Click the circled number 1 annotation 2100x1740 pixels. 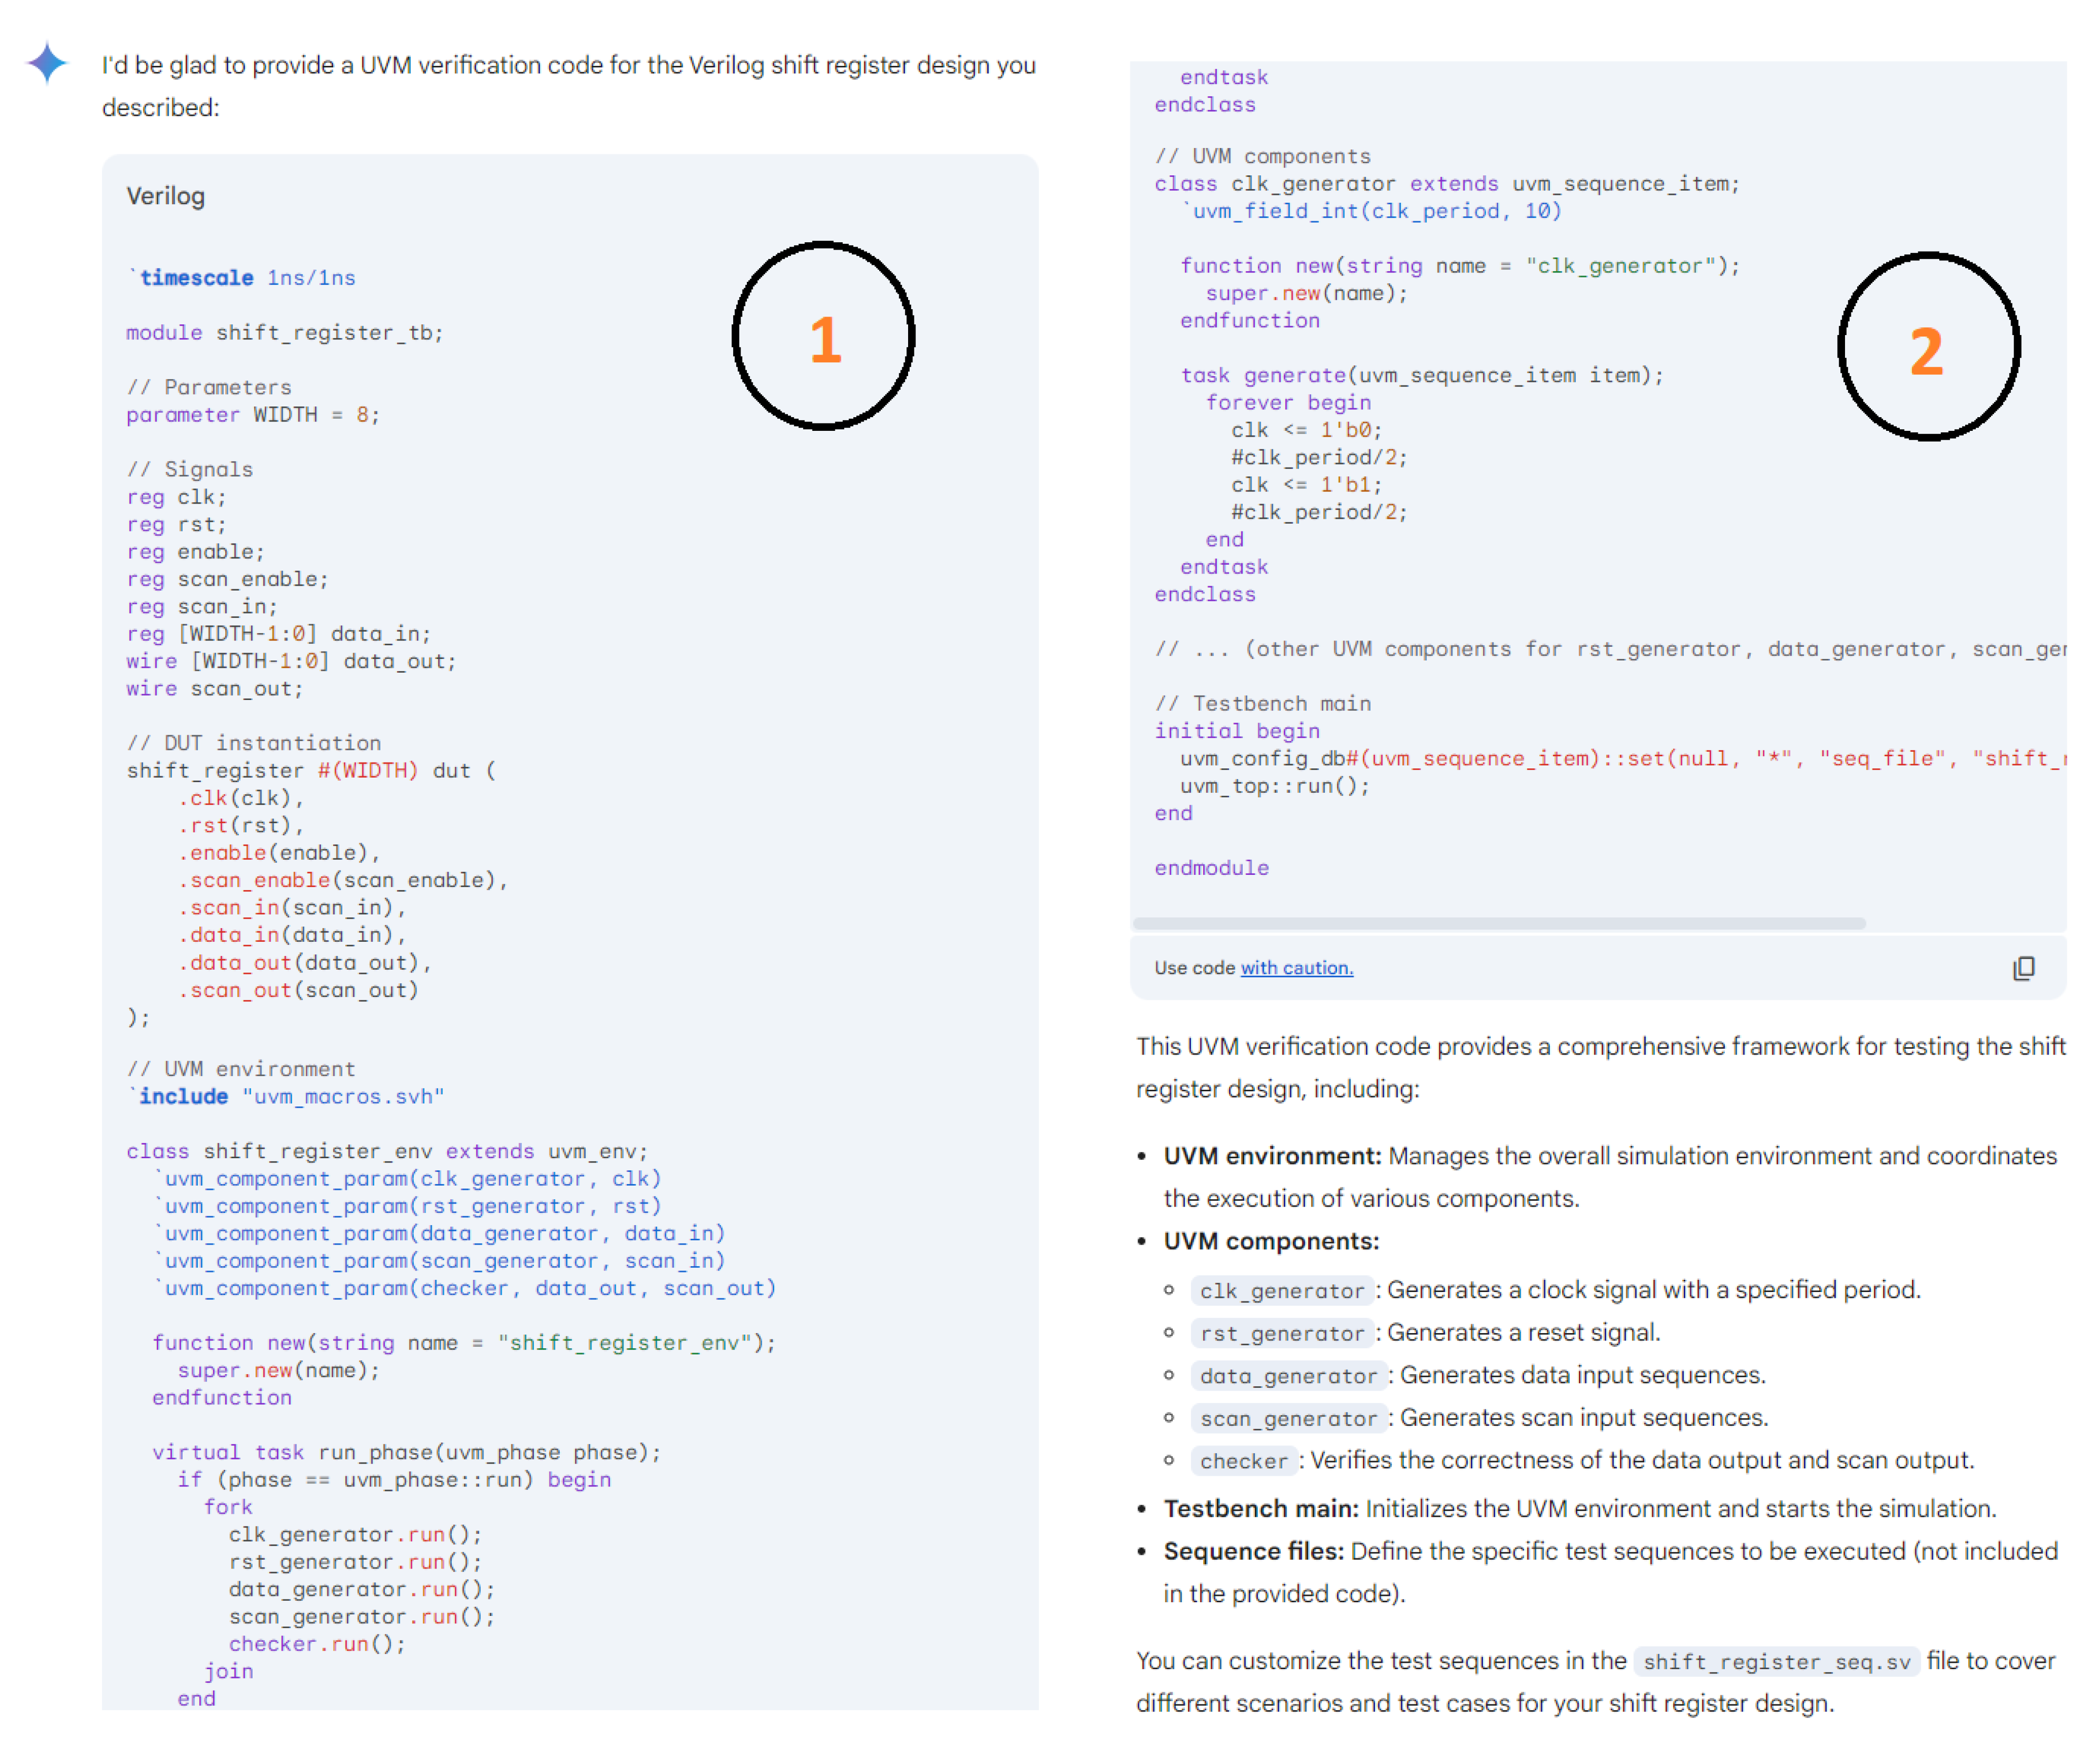tap(823, 336)
